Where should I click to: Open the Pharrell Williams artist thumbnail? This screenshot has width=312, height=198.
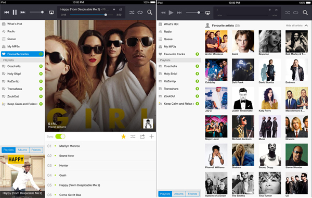(x=216, y=155)
